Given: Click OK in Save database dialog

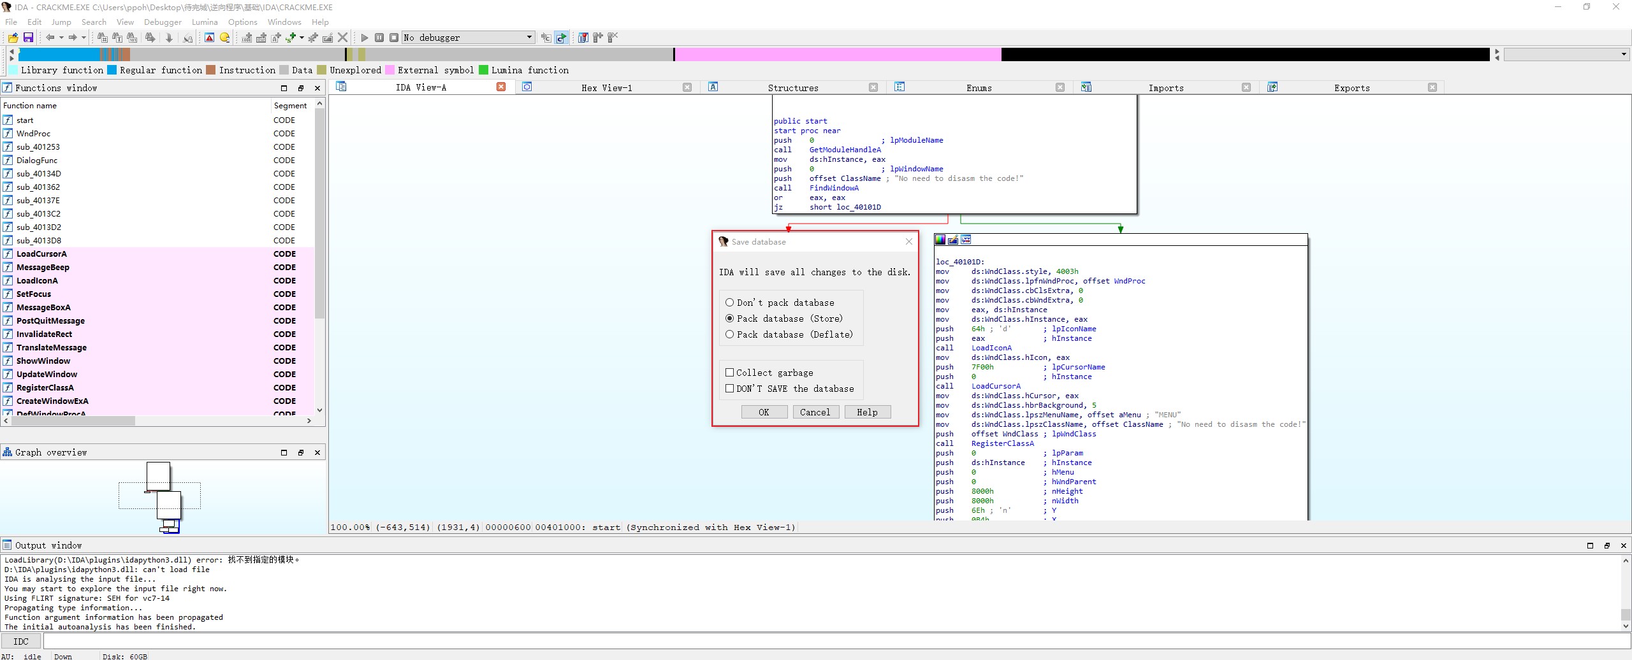Looking at the screenshot, I should tap(764, 412).
